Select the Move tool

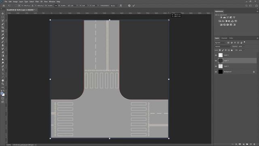click(x=3, y=13)
